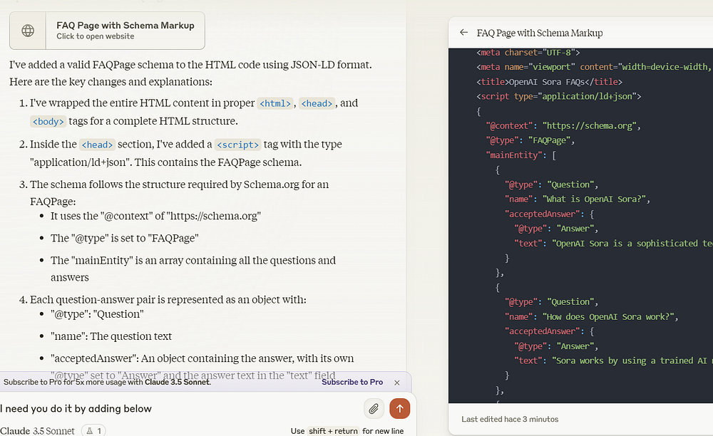This screenshot has width=713, height=436.
Task: Send the message with the orange arrow button
Action: 399,408
